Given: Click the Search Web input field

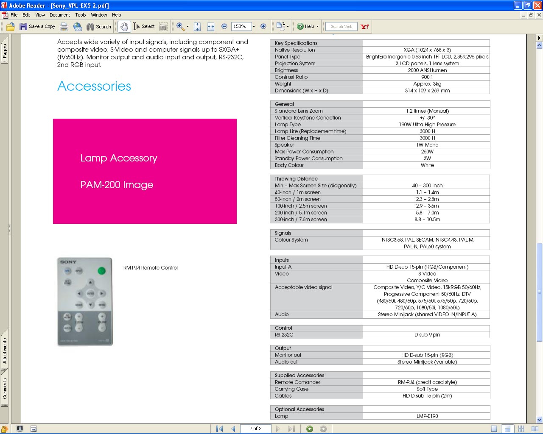Looking at the screenshot, I should [x=341, y=27].
